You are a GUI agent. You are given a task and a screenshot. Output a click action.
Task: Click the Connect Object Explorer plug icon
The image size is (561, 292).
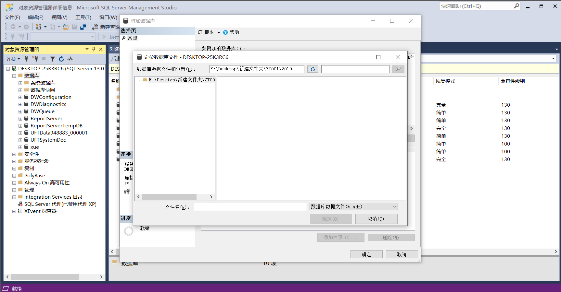26,59
